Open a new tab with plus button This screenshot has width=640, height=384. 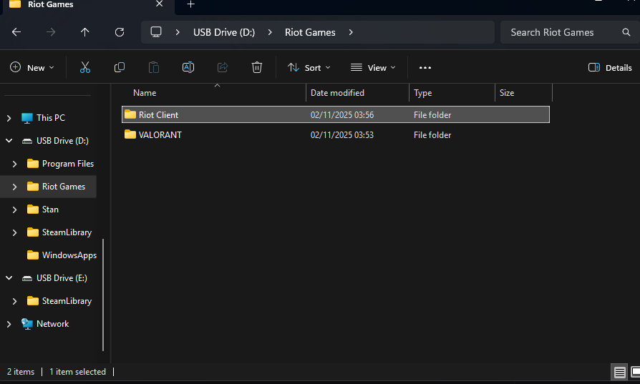click(x=190, y=4)
